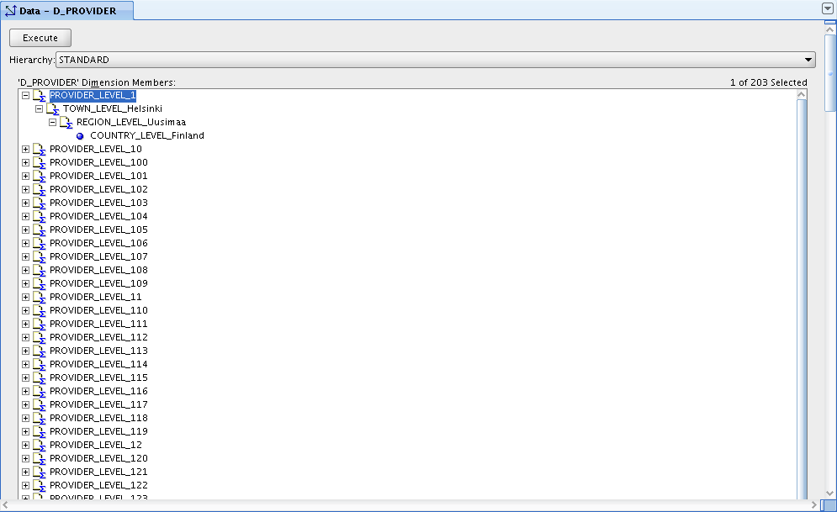The image size is (837, 512).
Task: Select the PROVIDER_LEVEL_1 tree item
Action: [93, 96]
